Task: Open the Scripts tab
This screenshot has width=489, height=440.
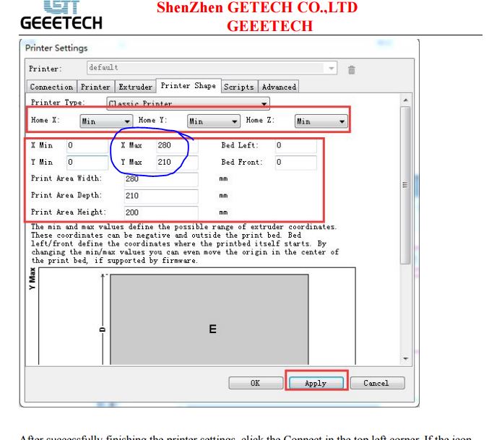Action: pyautogui.click(x=239, y=87)
